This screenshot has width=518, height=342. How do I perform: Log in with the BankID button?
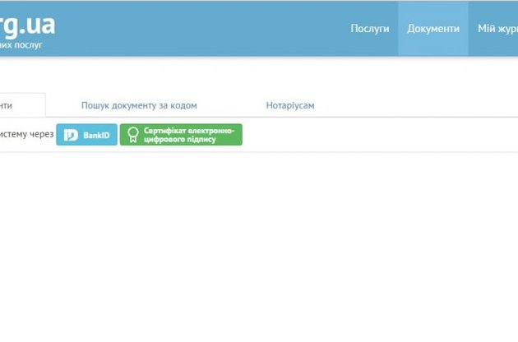point(86,135)
